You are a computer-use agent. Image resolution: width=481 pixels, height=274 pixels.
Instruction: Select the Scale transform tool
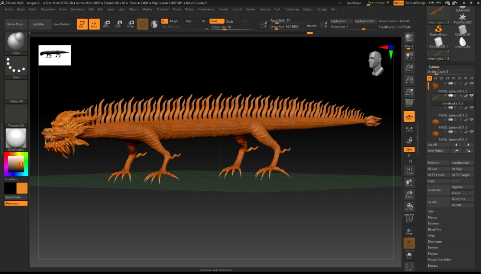(x=118, y=24)
